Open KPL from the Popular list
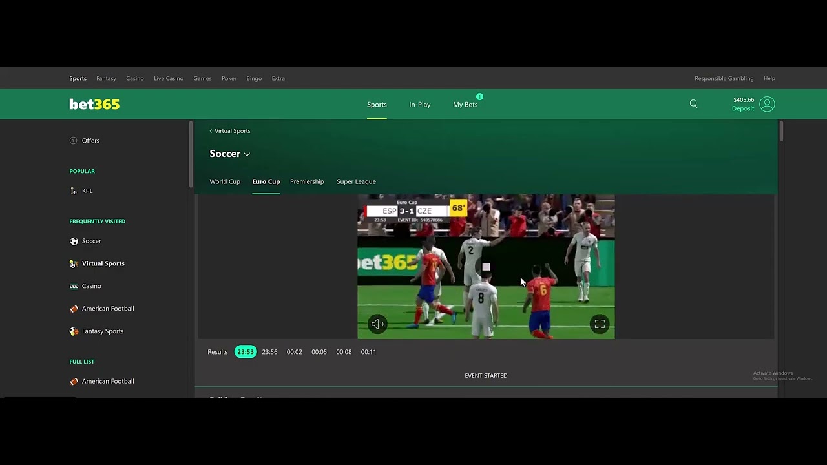The width and height of the screenshot is (827, 465). [x=87, y=191]
